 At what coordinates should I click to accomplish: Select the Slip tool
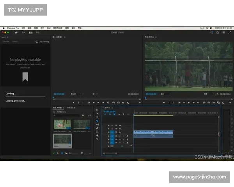[97, 124]
